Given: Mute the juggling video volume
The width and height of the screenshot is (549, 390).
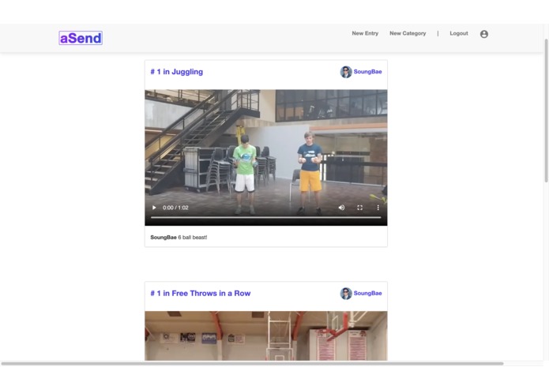Looking at the screenshot, I should click(341, 208).
